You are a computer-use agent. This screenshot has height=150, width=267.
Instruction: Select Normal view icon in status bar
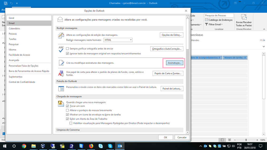(222, 140)
